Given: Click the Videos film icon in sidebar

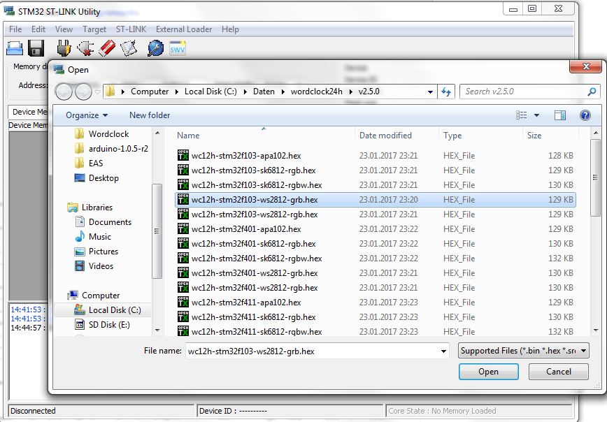Looking at the screenshot, I should pos(79,265).
